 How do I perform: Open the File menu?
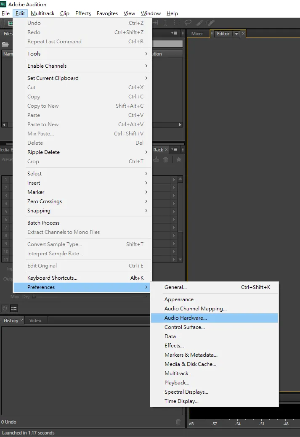[x=5, y=13]
